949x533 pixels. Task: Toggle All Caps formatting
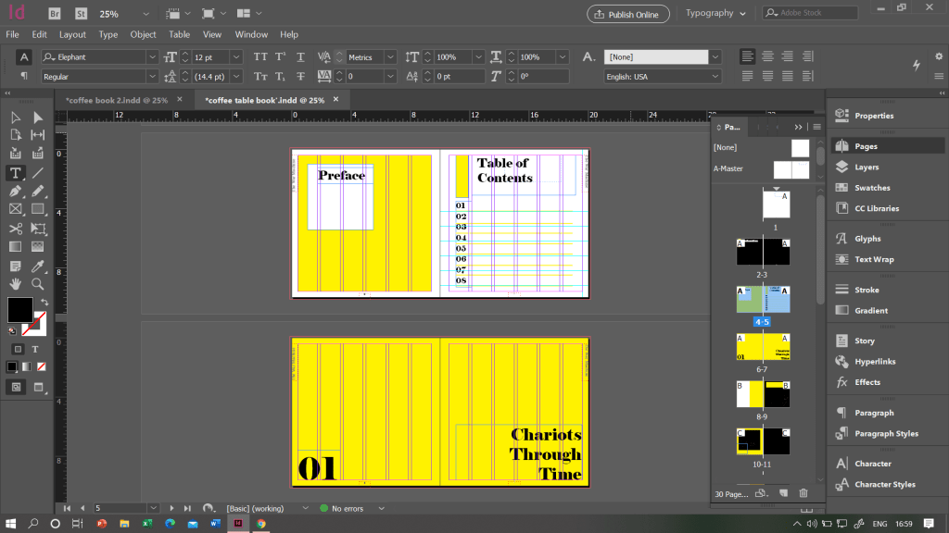[260, 57]
